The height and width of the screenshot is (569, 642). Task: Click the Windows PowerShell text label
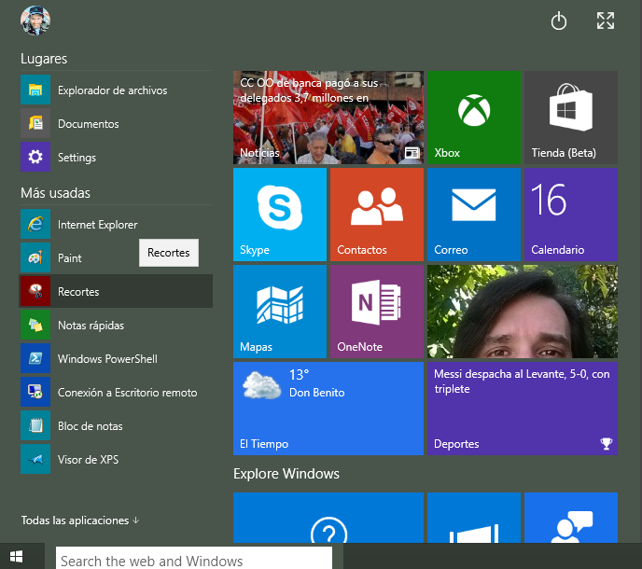click(107, 359)
